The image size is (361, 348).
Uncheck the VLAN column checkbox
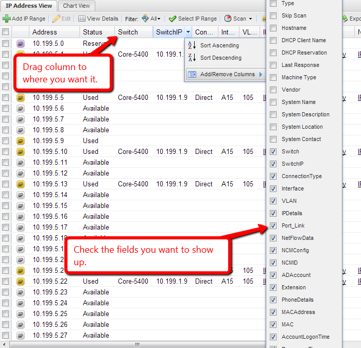273,201
